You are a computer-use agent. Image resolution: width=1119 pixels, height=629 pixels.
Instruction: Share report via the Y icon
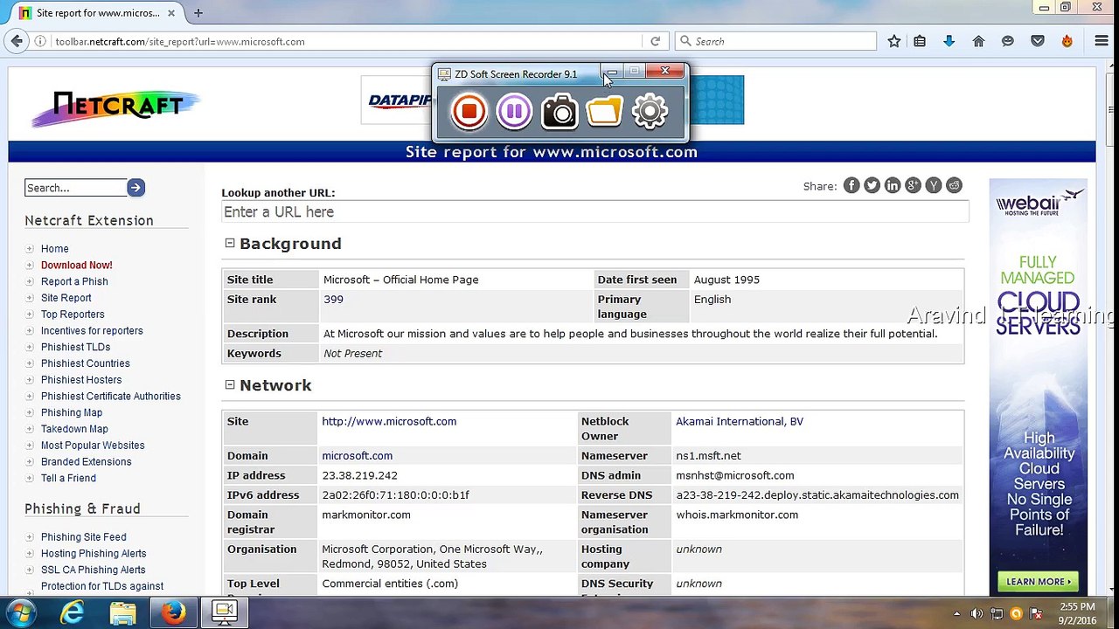(x=934, y=185)
